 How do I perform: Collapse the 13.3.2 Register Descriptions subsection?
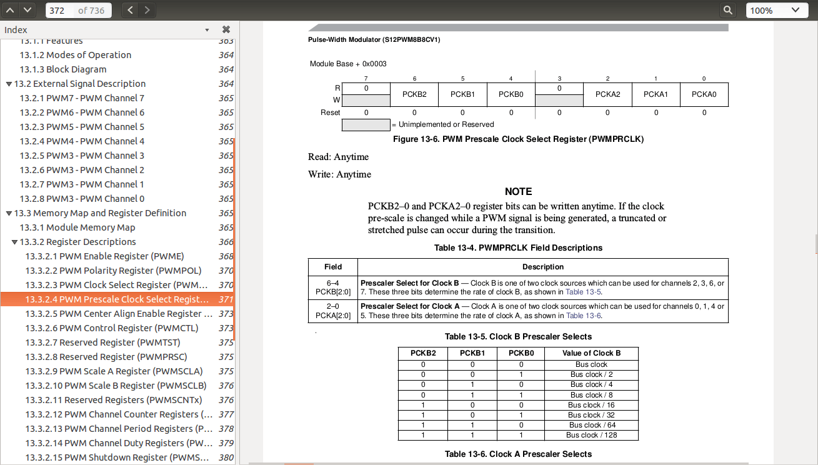pyautogui.click(x=14, y=242)
